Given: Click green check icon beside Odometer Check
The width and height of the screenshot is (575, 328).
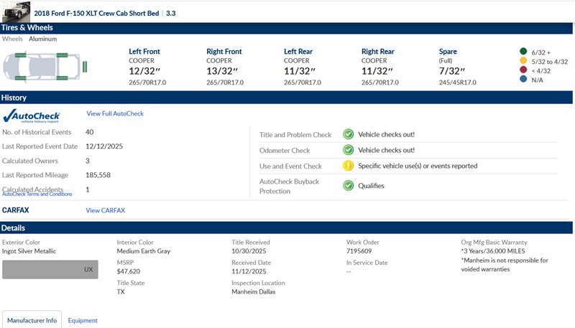Looking at the screenshot, I should click(348, 150).
